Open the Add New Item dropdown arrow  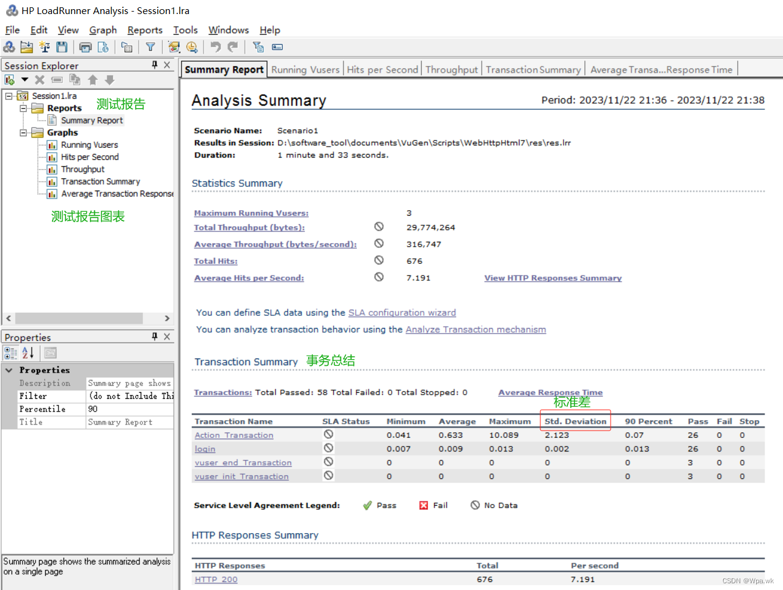click(x=24, y=80)
